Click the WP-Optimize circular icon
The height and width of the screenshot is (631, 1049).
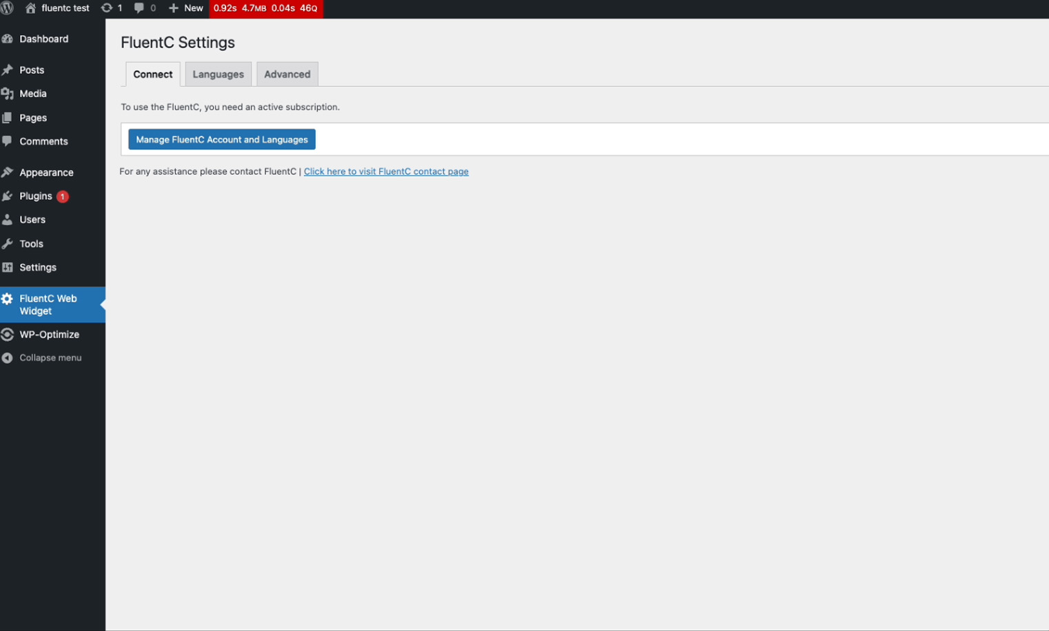[8, 335]
